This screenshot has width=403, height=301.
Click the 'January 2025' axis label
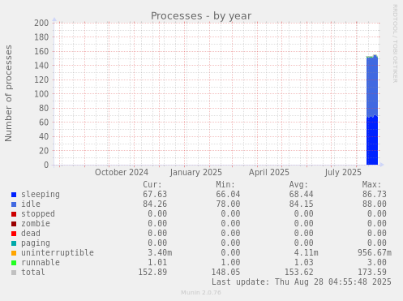point(196,172)
